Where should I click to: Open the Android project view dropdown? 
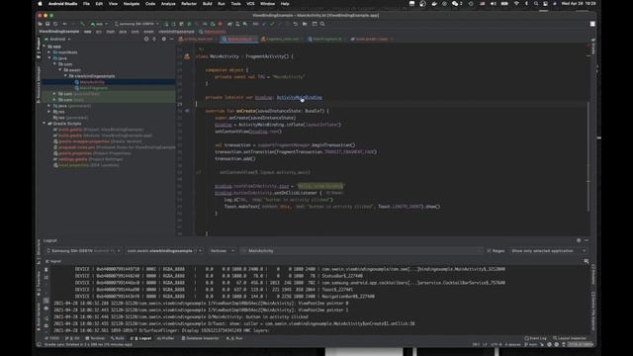coord(57,40)
